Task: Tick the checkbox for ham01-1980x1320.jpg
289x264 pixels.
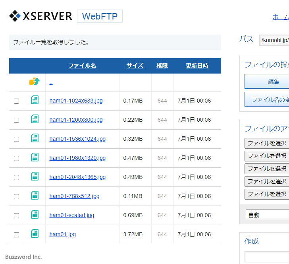Action: [16, 158]
